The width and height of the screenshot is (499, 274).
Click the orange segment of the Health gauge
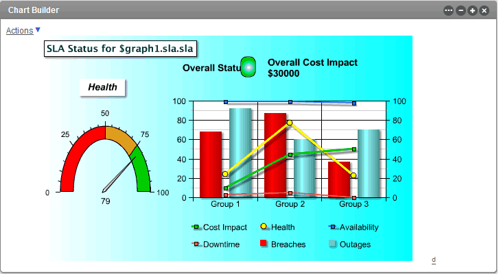[123, 137]
